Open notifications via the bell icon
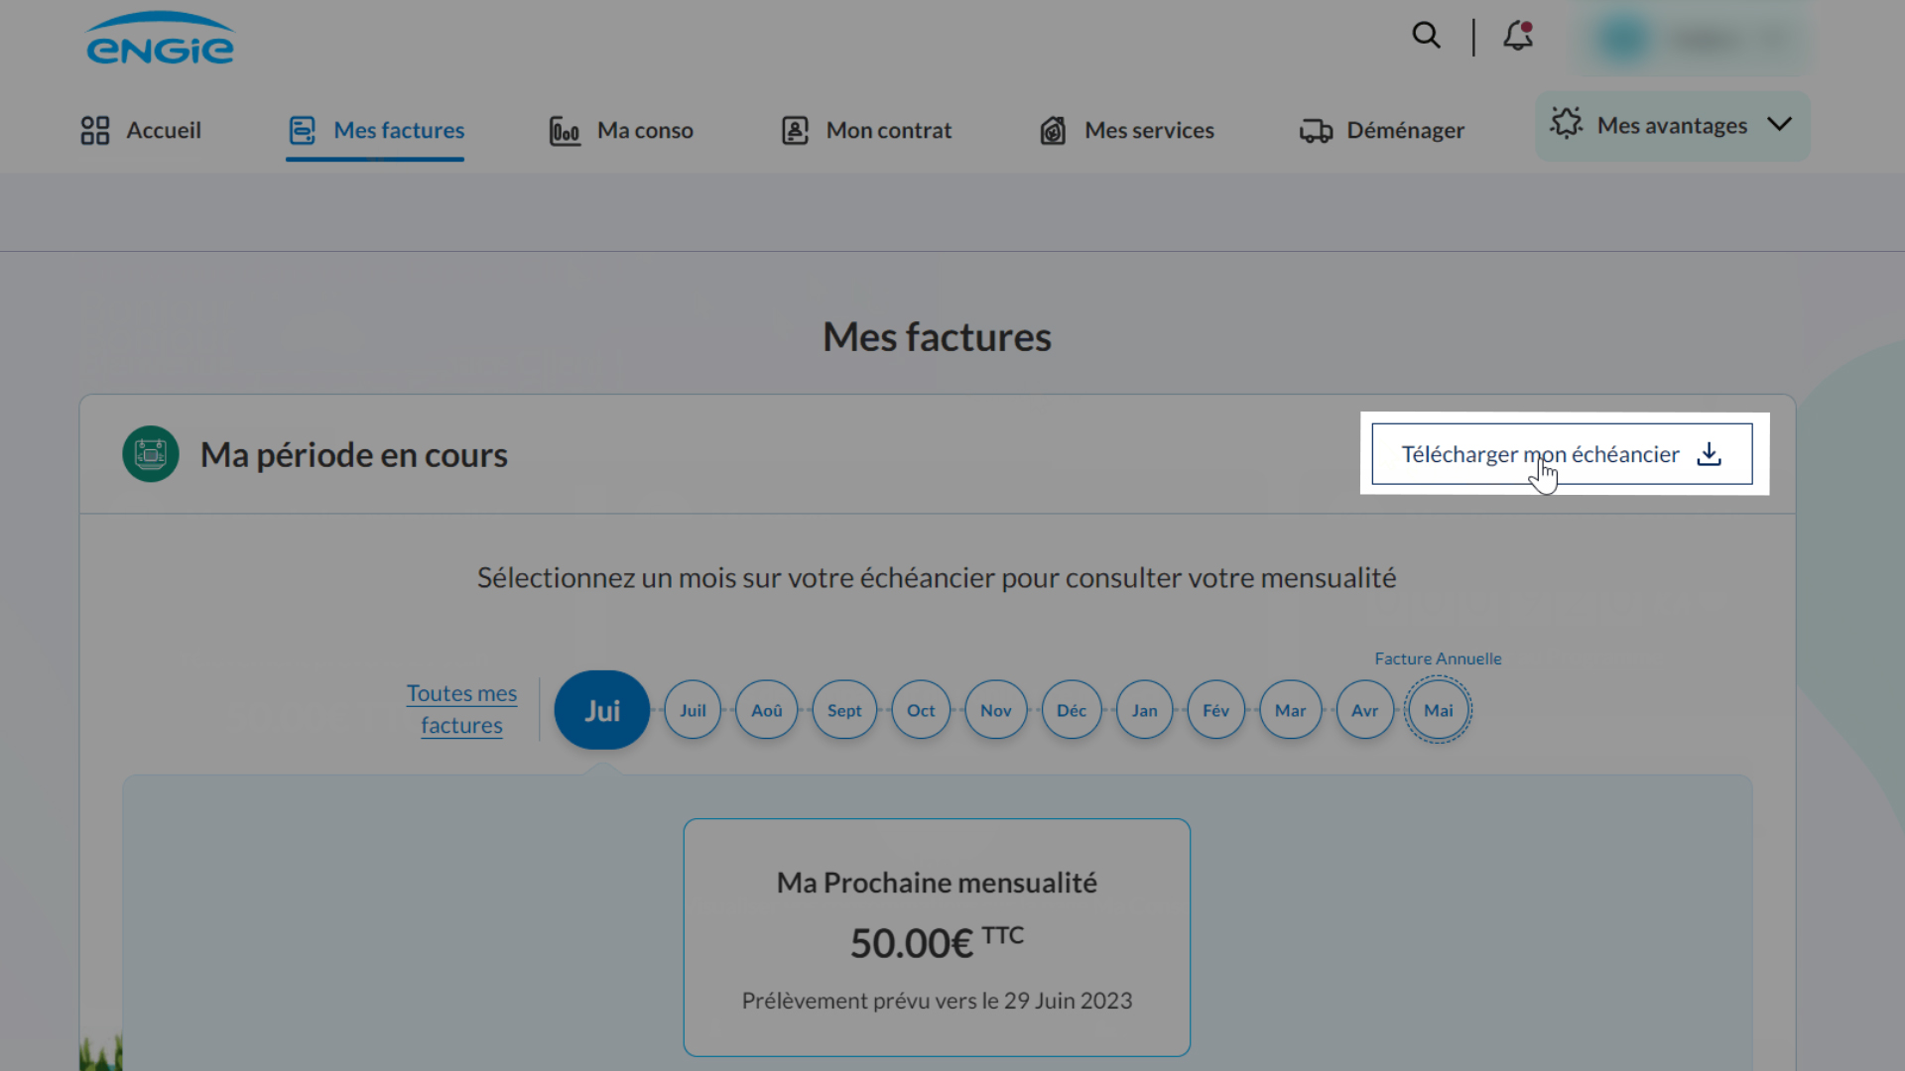 pyautogui.click(x=1515, y=37)
